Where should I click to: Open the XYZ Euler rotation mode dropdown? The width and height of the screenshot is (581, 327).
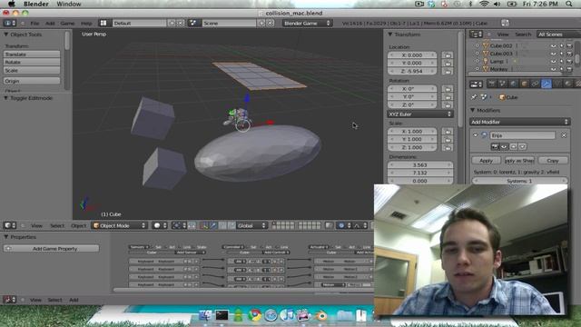point(419,114)
